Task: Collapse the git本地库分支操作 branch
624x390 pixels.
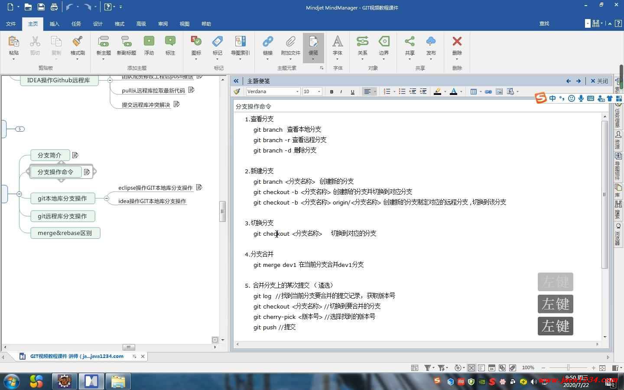Action: (106, 198)
